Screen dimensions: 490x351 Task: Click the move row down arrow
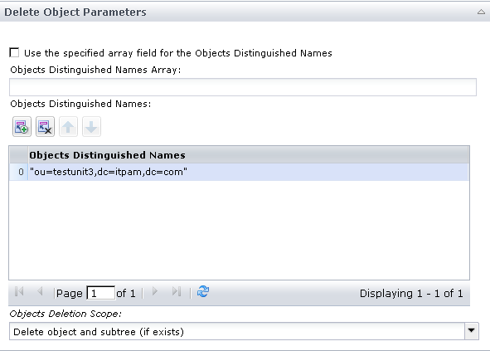click(x=91, y=127)
